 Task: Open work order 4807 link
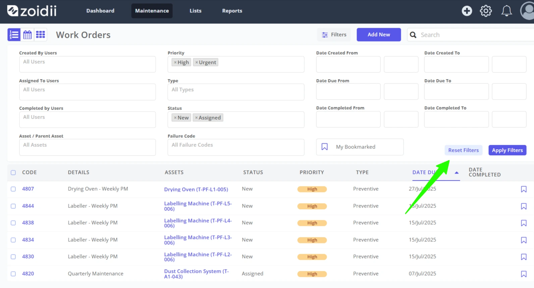pyautogui.click(x=28, y=189)
